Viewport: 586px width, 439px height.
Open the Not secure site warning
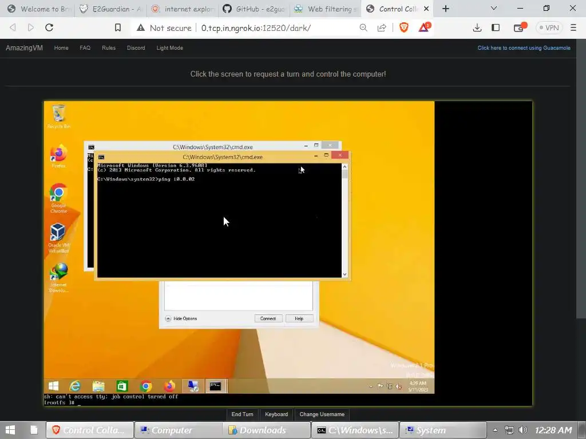point(164,27)
